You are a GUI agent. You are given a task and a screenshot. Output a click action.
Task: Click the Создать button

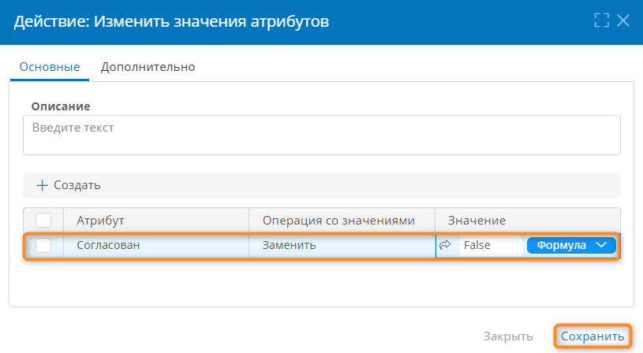coord(69,185)
